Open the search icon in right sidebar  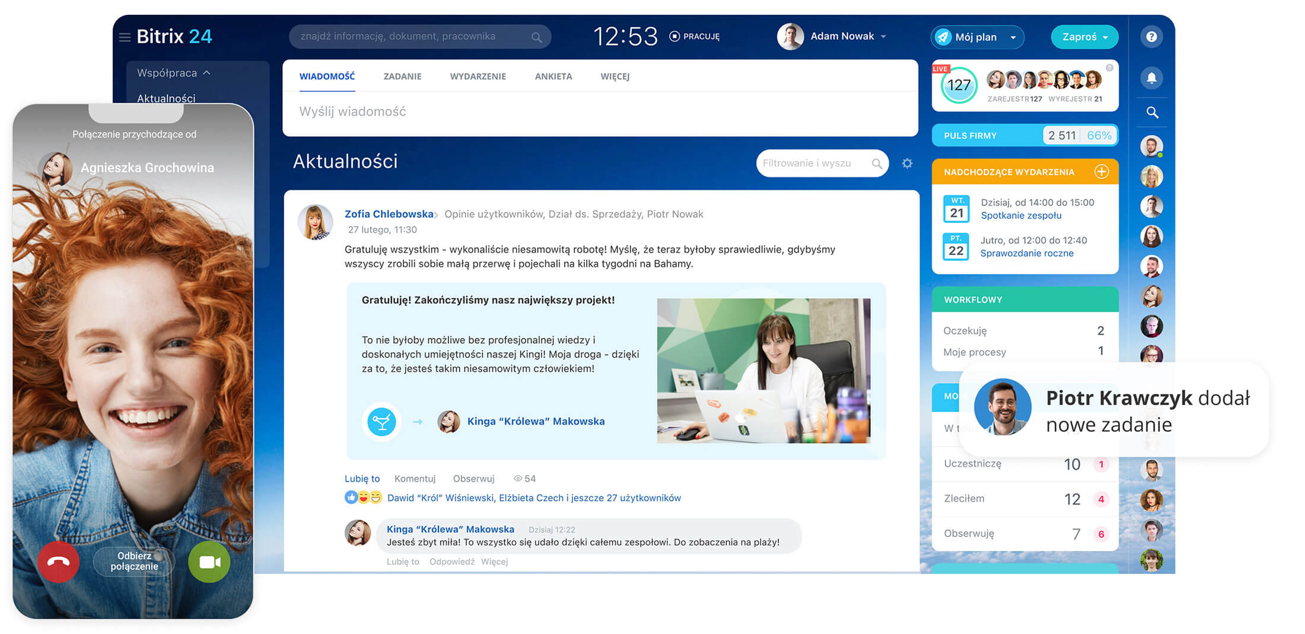click(1151, 112)
